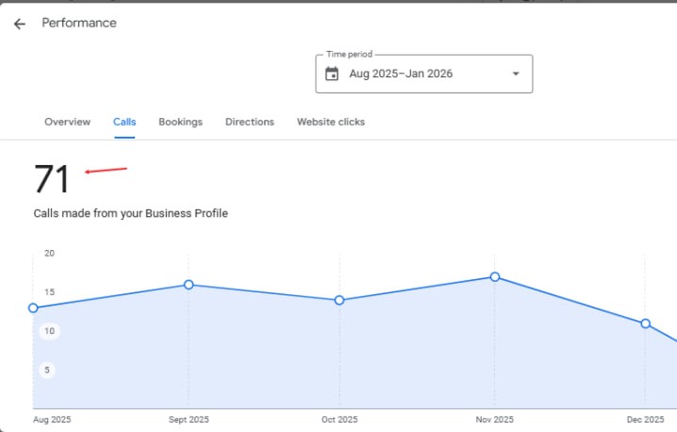Viewport: 677px width, 432px height.
Task: Click the Sept 2025 x-axis label
Action: (189, 420)
